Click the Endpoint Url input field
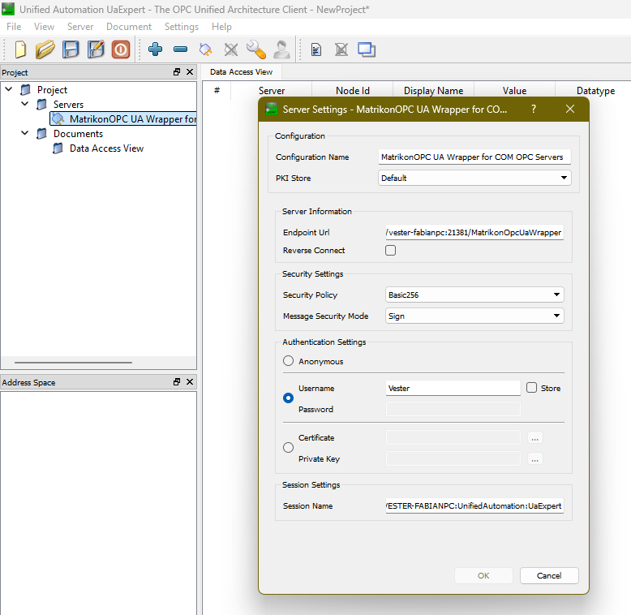This screenshot has height=615, width=631. [474, 232]
